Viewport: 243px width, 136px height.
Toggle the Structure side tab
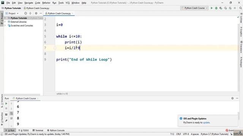[2, 101]
